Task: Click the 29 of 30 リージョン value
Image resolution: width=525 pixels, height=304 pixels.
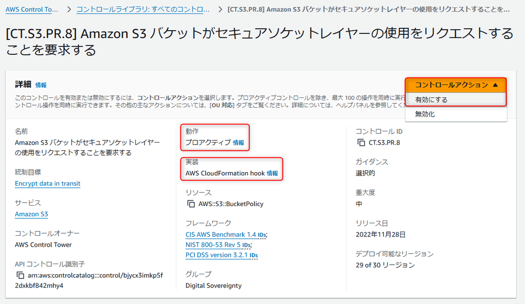Action: tap(385, 265)
